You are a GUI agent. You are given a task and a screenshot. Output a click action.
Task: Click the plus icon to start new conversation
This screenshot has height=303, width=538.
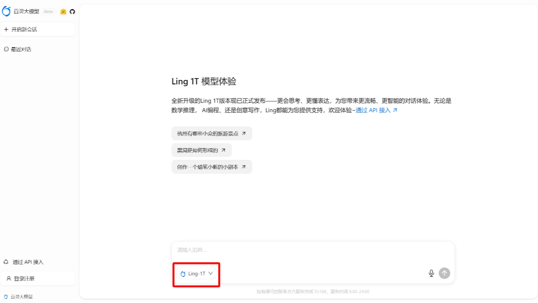coord(6,29)
